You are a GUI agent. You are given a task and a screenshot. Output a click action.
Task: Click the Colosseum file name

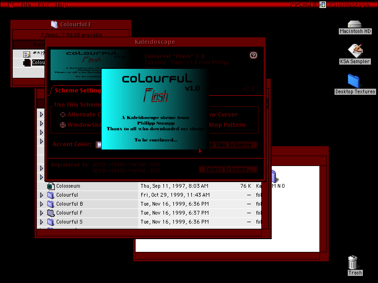coord(68,186)
